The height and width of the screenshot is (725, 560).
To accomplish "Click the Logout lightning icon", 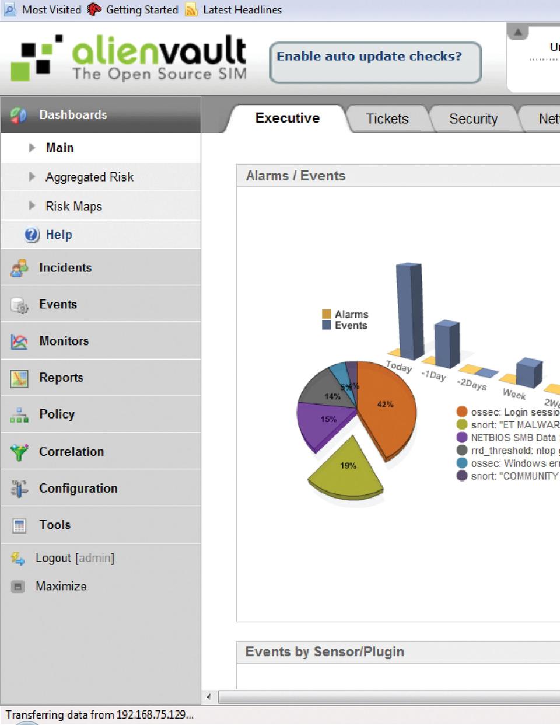I will point(18,558).
